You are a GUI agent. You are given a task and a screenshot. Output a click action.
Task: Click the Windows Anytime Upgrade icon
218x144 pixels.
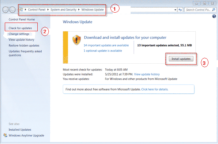click(x=5, y=135)
